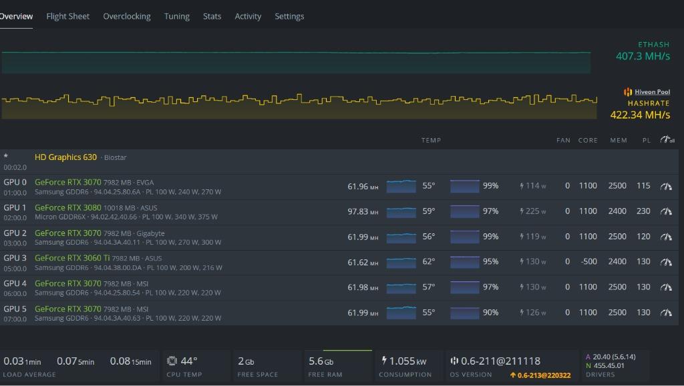The width and height of the screenshot is (684, 386).
Task: Click the overclock-all speedometer icon in header
Action: point(667,140)
